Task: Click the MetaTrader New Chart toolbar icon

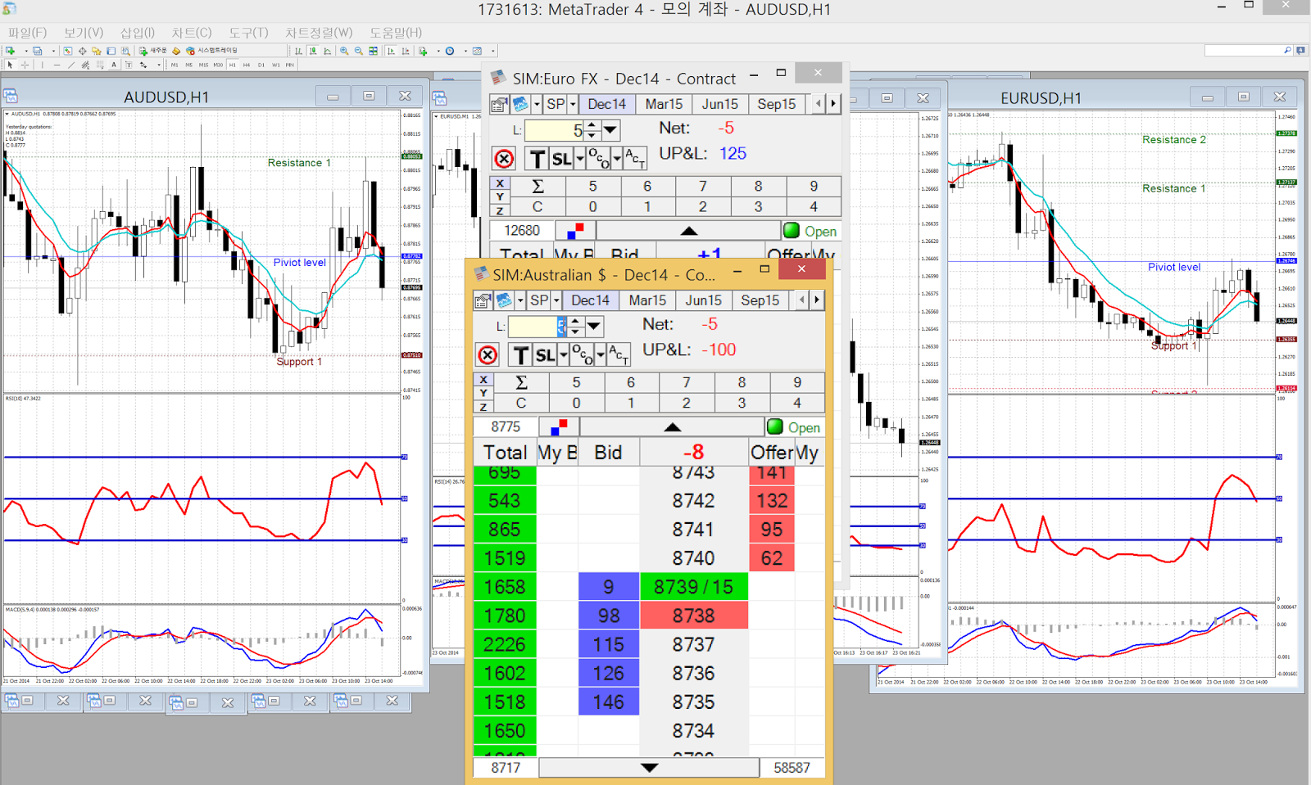Action: point(10,51)
